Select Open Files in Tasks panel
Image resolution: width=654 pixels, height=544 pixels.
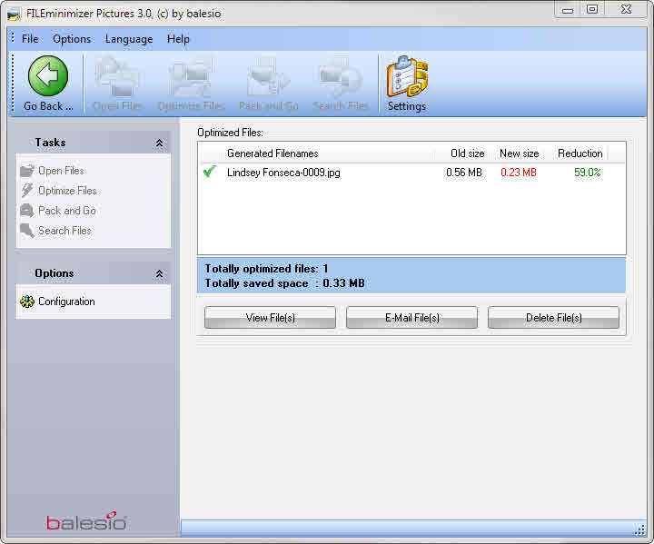pos(61,171)
